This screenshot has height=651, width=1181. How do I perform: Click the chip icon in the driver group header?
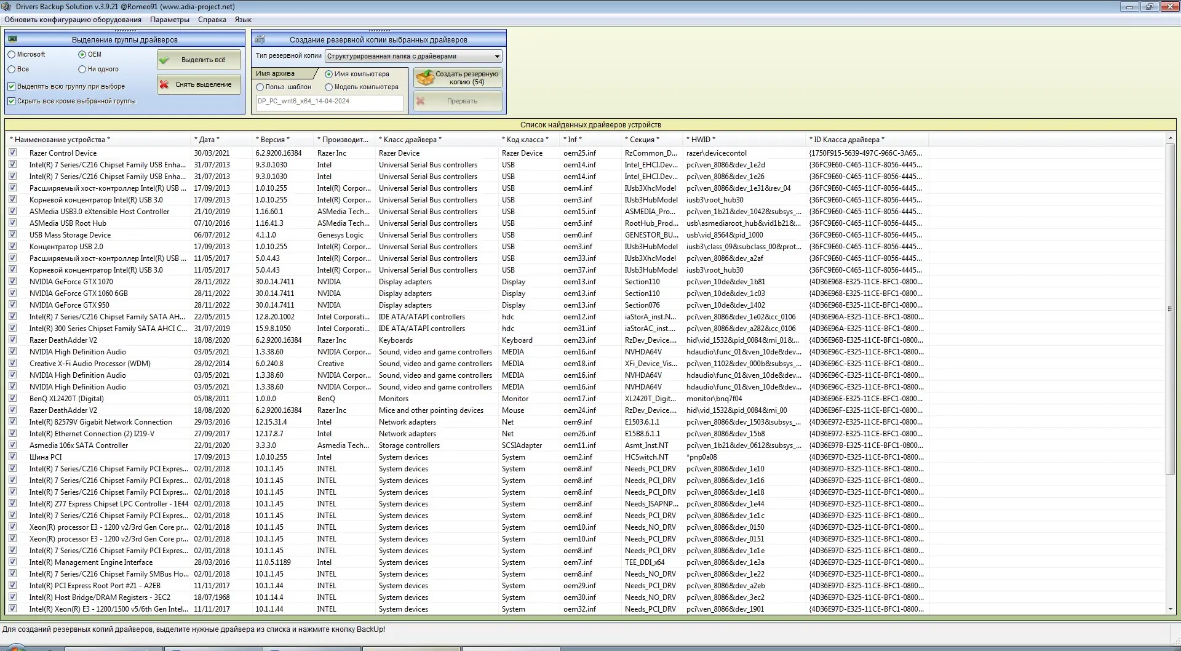(x=13, y=39)
